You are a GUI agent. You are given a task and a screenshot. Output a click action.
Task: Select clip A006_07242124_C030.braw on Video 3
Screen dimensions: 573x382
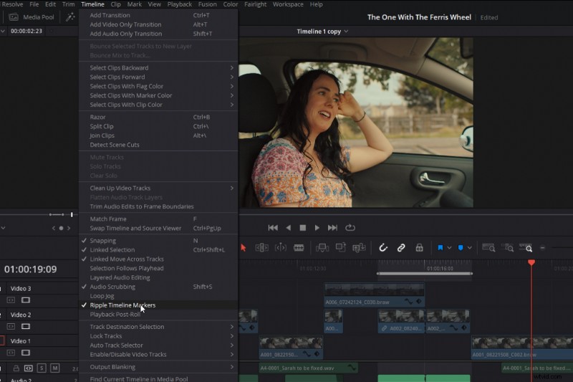374,295
